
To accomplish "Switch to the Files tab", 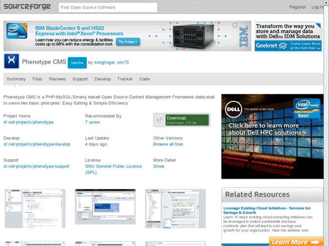I will [38, 79].
